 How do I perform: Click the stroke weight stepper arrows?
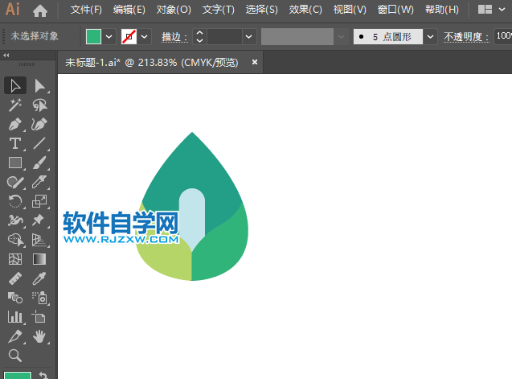[199, 37]
